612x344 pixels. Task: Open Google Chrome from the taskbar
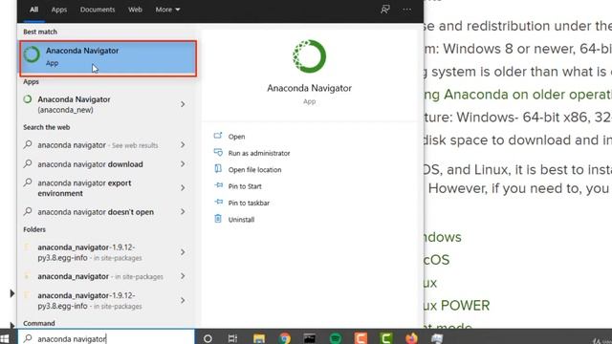[285, 338]
